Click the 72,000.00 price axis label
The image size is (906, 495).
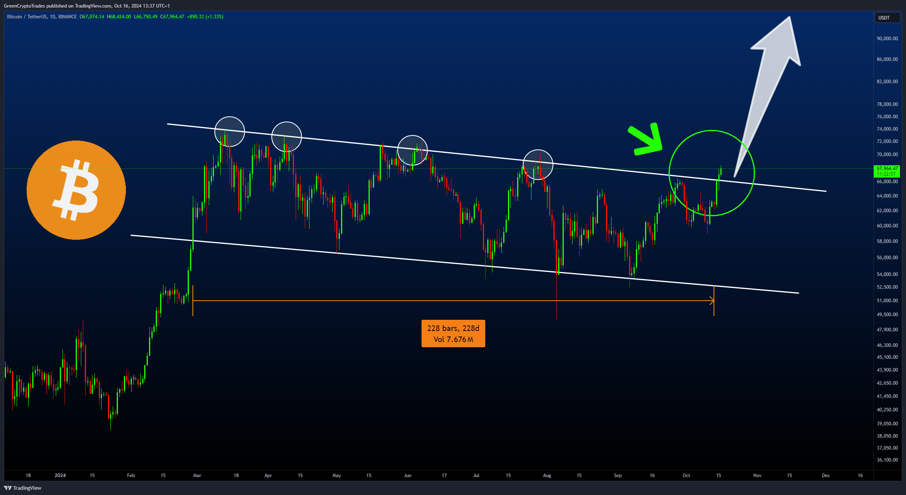pyautogui.click(x=887, y=141)
